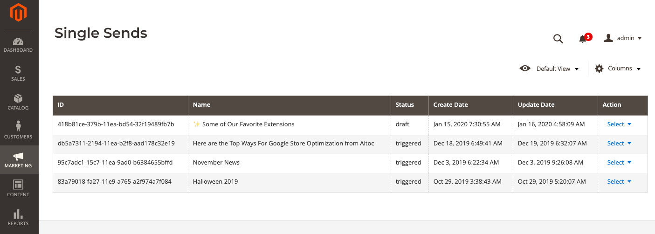Open Select action for November News
Screen dimensions: 655x234
pyautogui.click(x=619, y=162)
